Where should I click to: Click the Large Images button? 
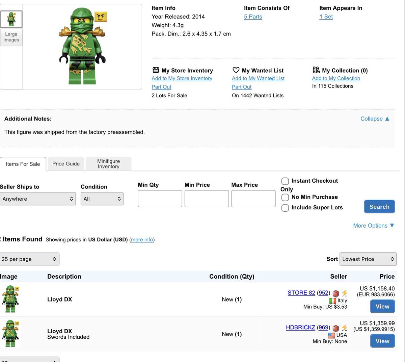(11, 37)
